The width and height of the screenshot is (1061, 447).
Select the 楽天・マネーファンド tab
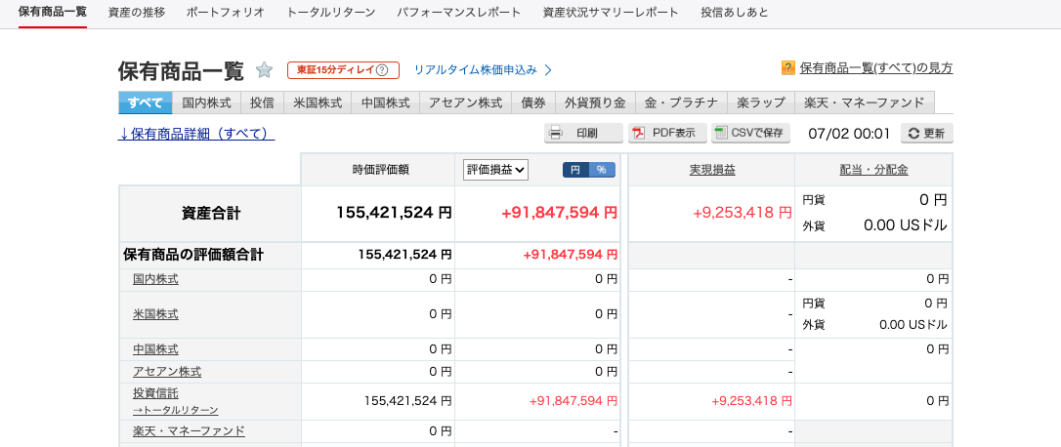pos(865,102)
